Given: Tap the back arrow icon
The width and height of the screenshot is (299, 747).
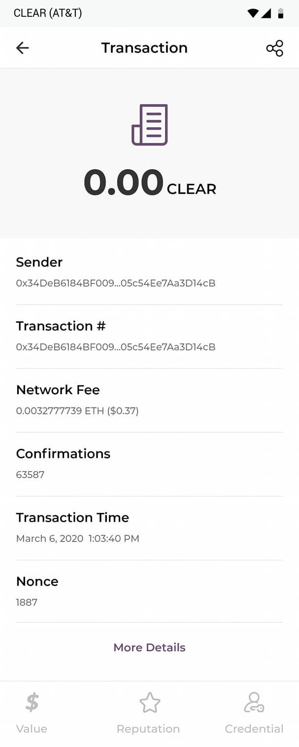Looking at the screenshot, I should click(x=23, y=48).
